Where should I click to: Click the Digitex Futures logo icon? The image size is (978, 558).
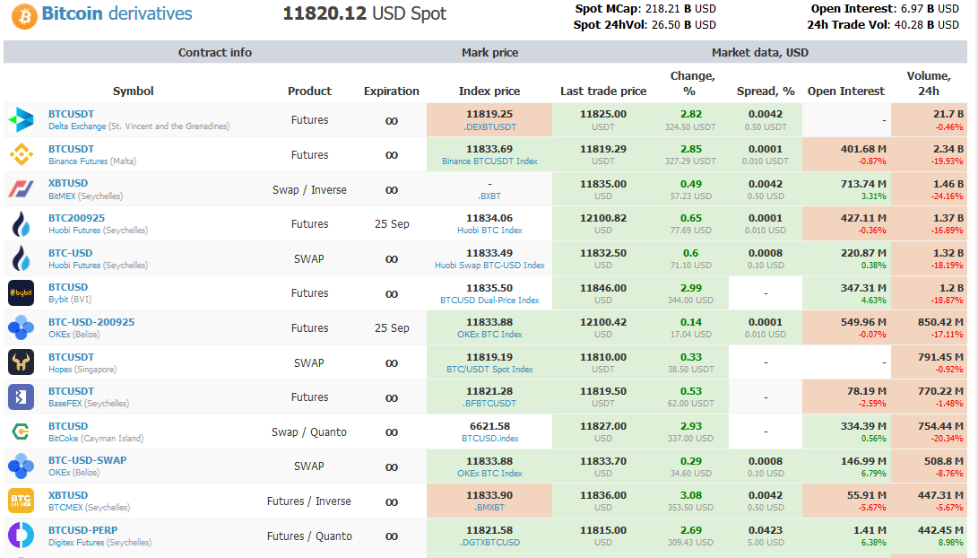22,535
